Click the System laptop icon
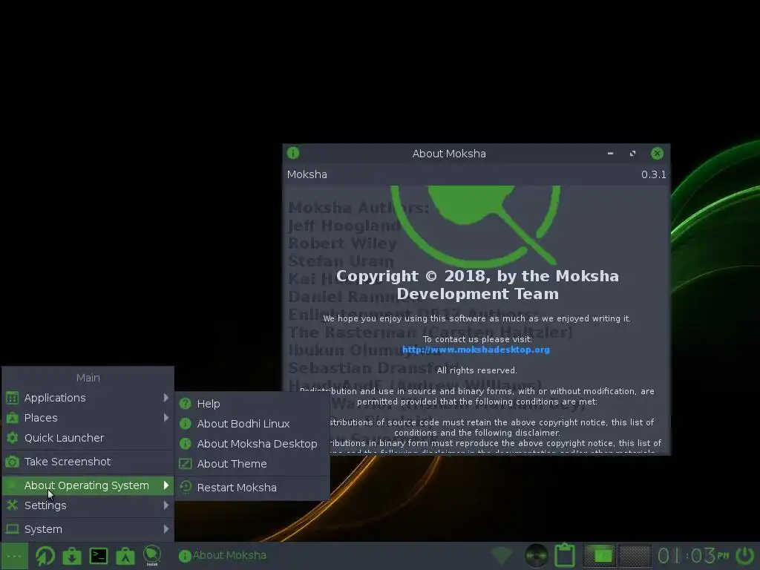 12,528
